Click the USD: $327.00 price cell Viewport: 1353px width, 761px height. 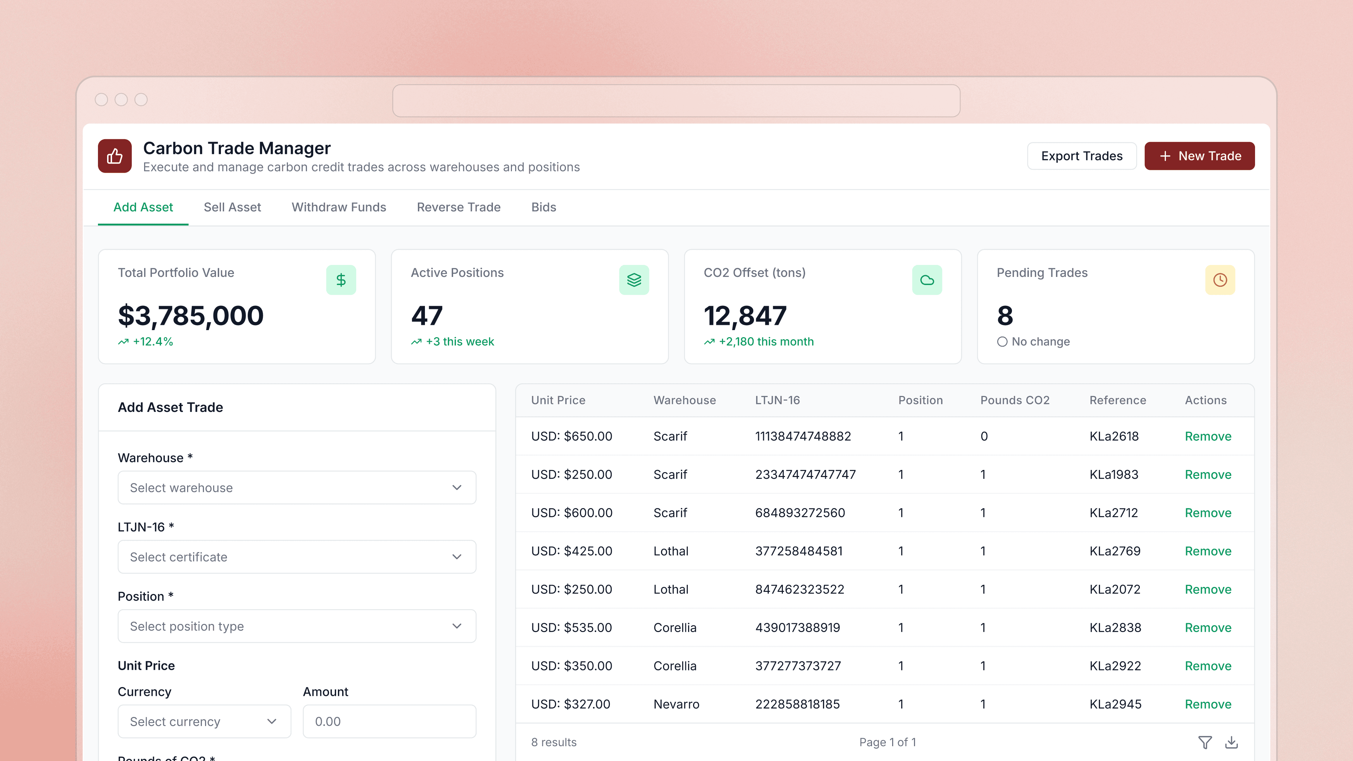tap(570, 705)
